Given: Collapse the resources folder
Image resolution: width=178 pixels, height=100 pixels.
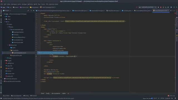Looking at the screenshot, I should pos(8,45).
